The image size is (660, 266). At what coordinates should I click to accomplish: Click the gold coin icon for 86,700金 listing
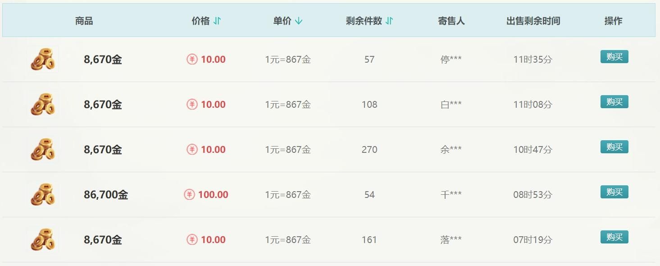[43, 194]
